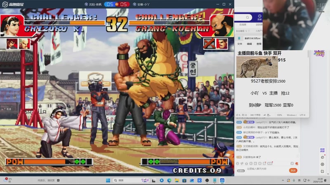Click username Laidy0721 in first chat message
This screenshot has width=330, height=185.
[x=262, y=122]
